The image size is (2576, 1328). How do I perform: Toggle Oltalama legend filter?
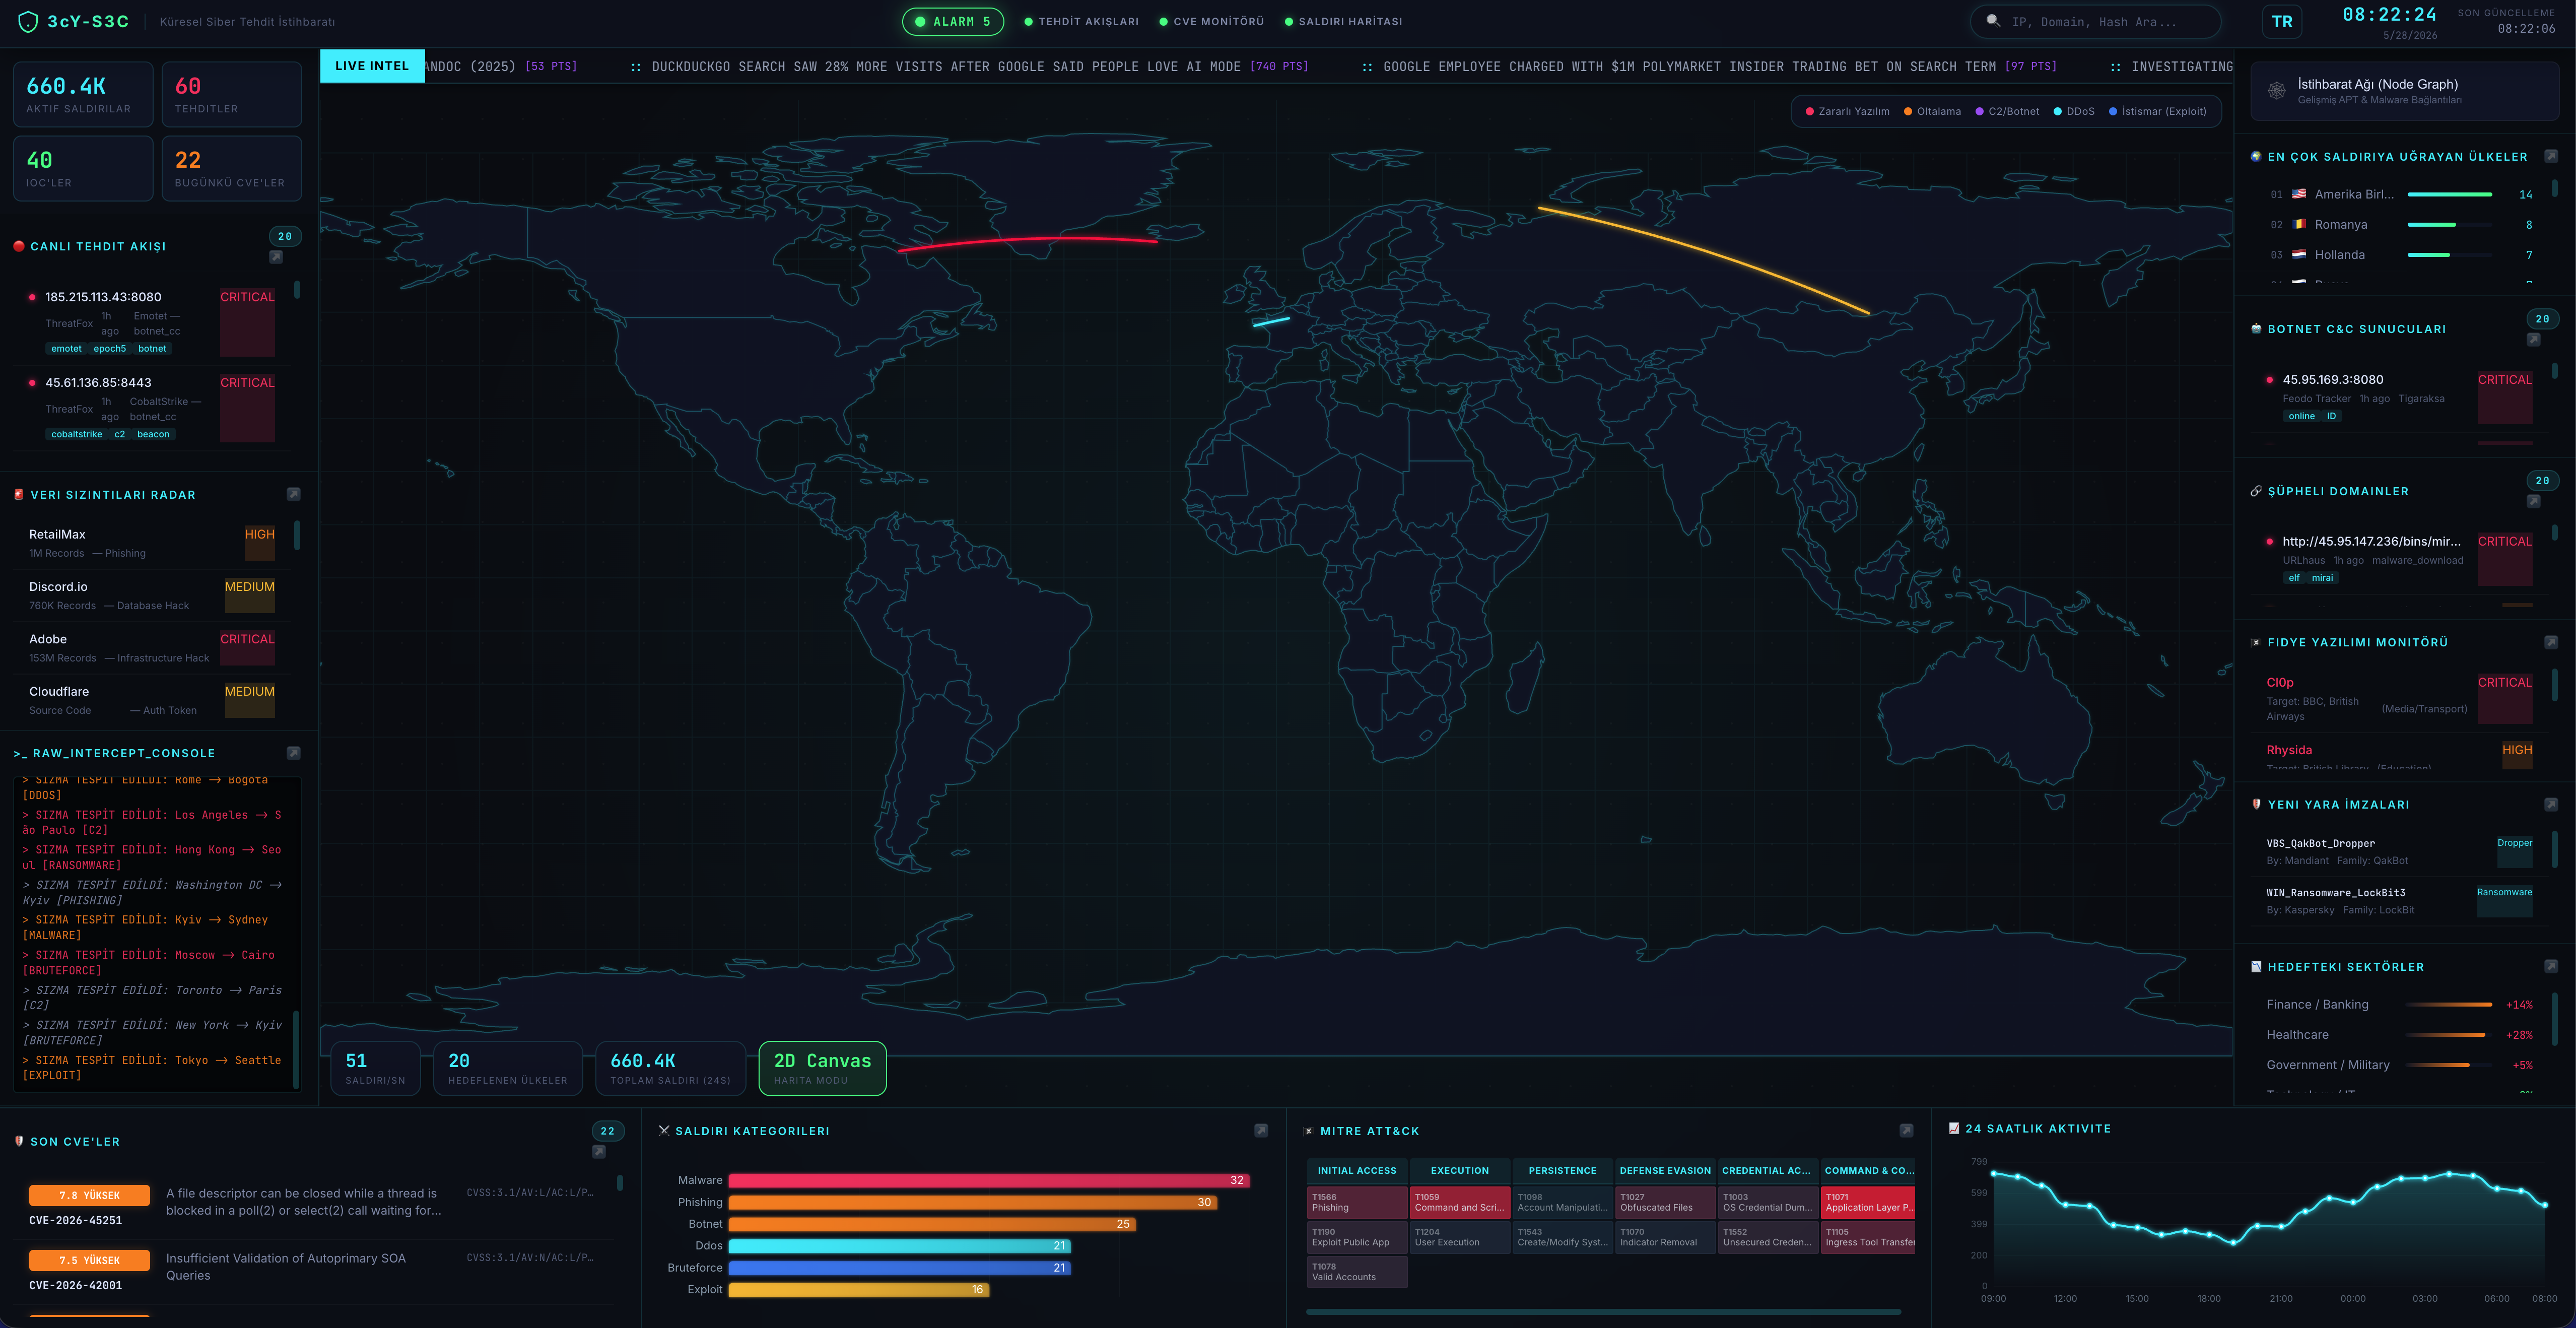click(1932, 111)
